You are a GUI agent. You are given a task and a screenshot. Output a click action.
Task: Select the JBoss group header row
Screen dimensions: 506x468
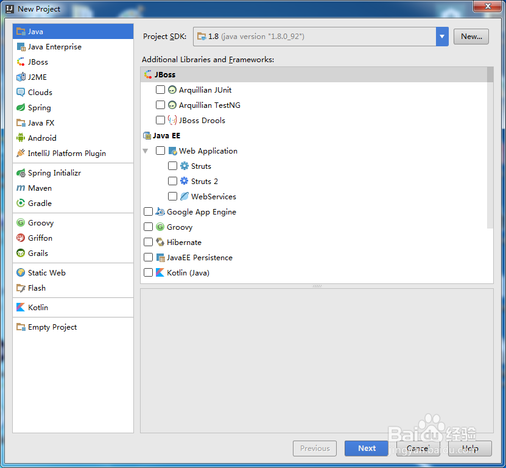point(314,74)
